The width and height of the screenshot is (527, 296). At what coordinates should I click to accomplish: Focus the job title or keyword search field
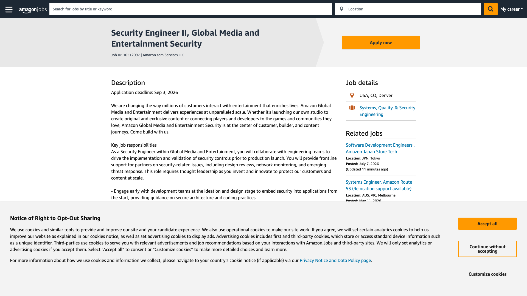tap(191, 9)
